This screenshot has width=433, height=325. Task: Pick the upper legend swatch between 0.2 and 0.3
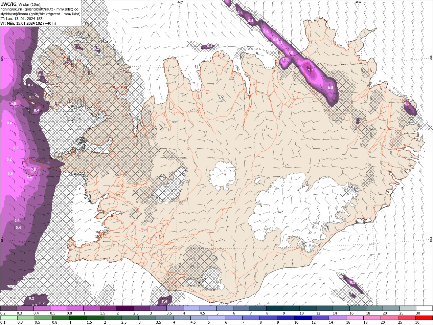tap(8, 308)
